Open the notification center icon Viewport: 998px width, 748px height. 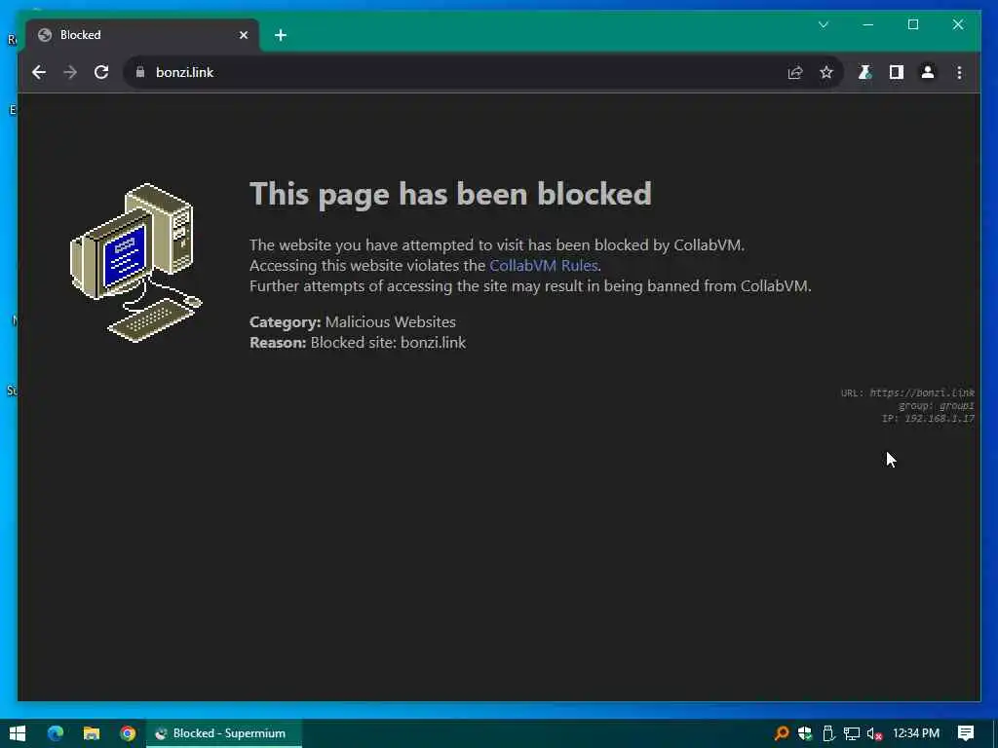click(x=966, y=733)
